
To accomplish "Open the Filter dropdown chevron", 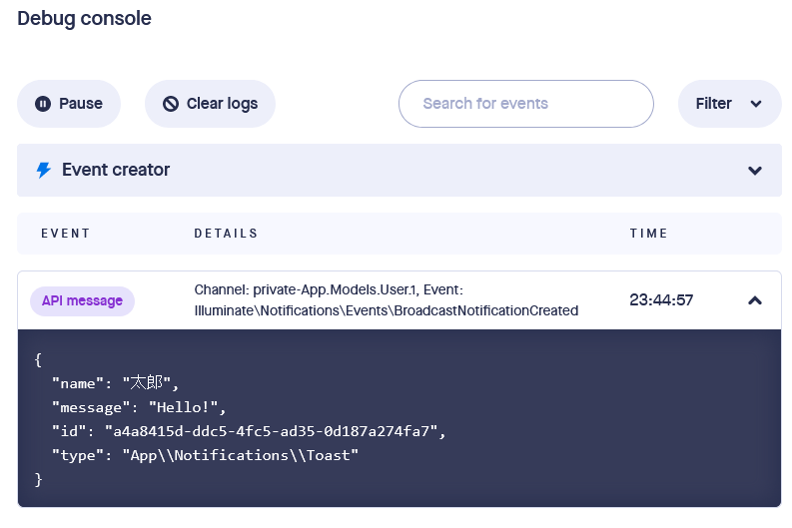I will point(755,104).
